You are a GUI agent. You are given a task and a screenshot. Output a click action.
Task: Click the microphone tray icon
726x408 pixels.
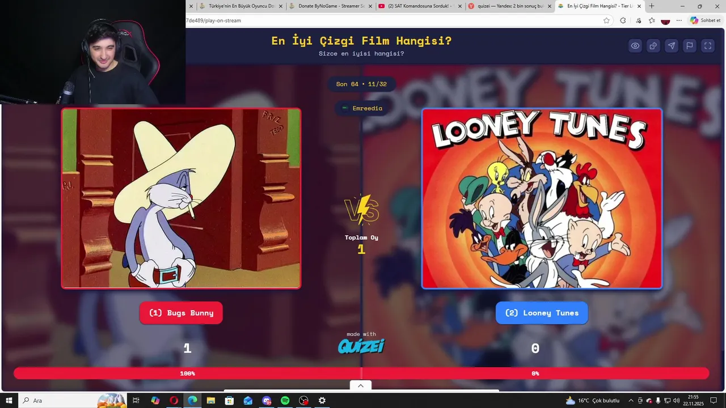(x=657, y=401)
